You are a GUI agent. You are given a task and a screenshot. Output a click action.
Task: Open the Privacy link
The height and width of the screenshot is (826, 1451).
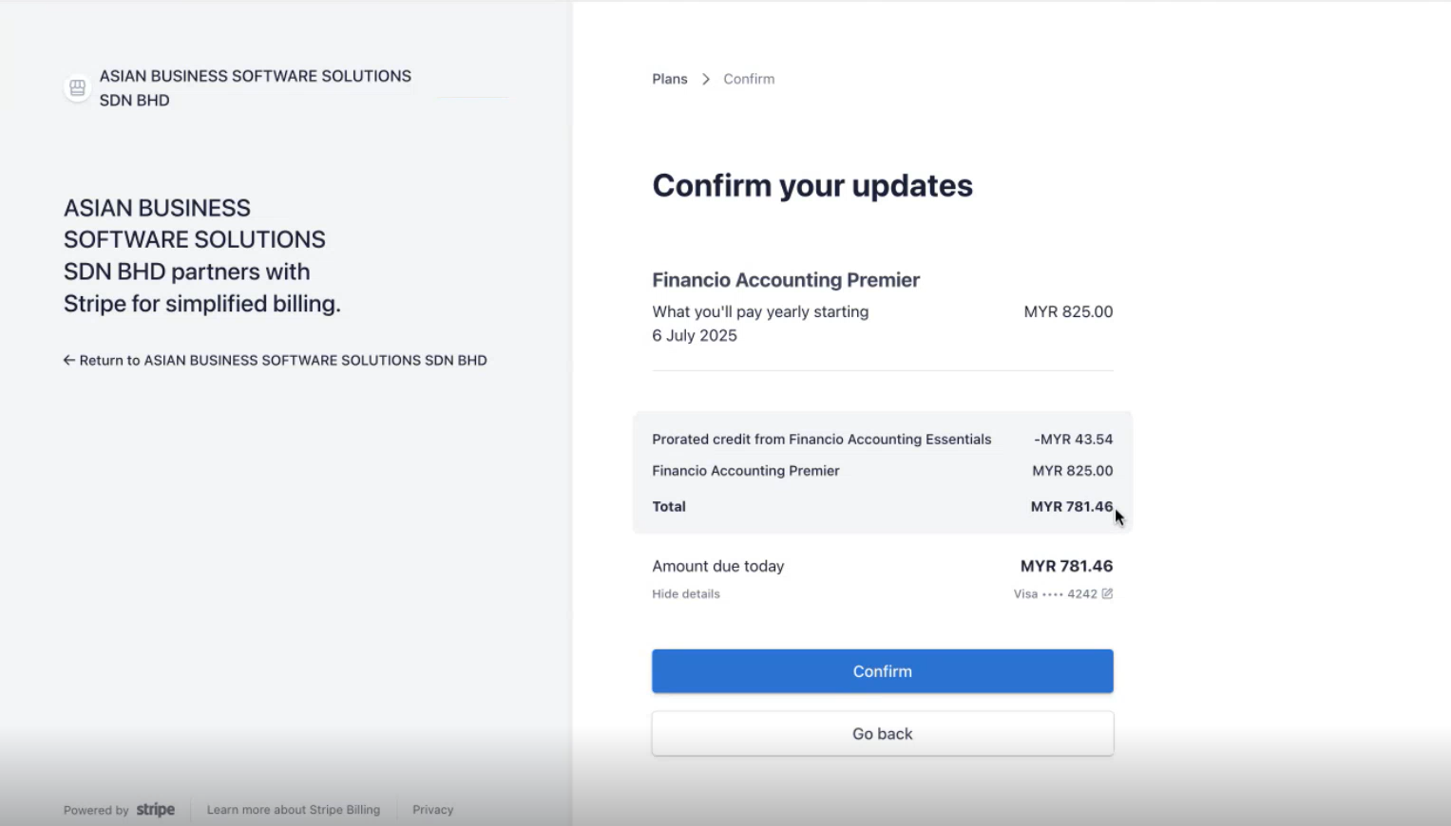click(x=432, y=810)
